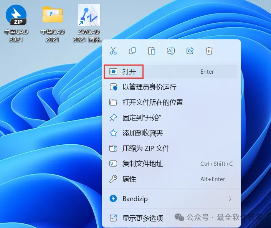This screenshot has height=228, width=271.
Task: Select 固定到"开始" menu entry
Action: [171, 118]
